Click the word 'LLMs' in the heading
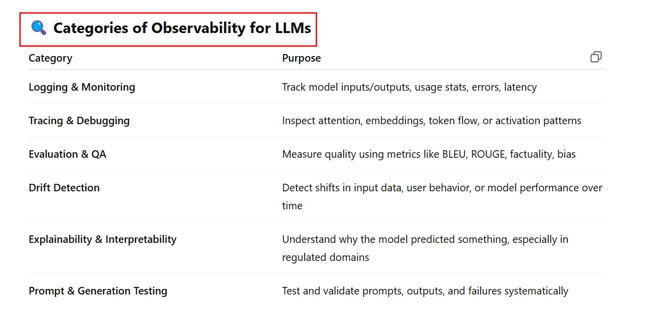Image resolution: width=660 pixels, height=319 pixels. click(x=293, y=28)
